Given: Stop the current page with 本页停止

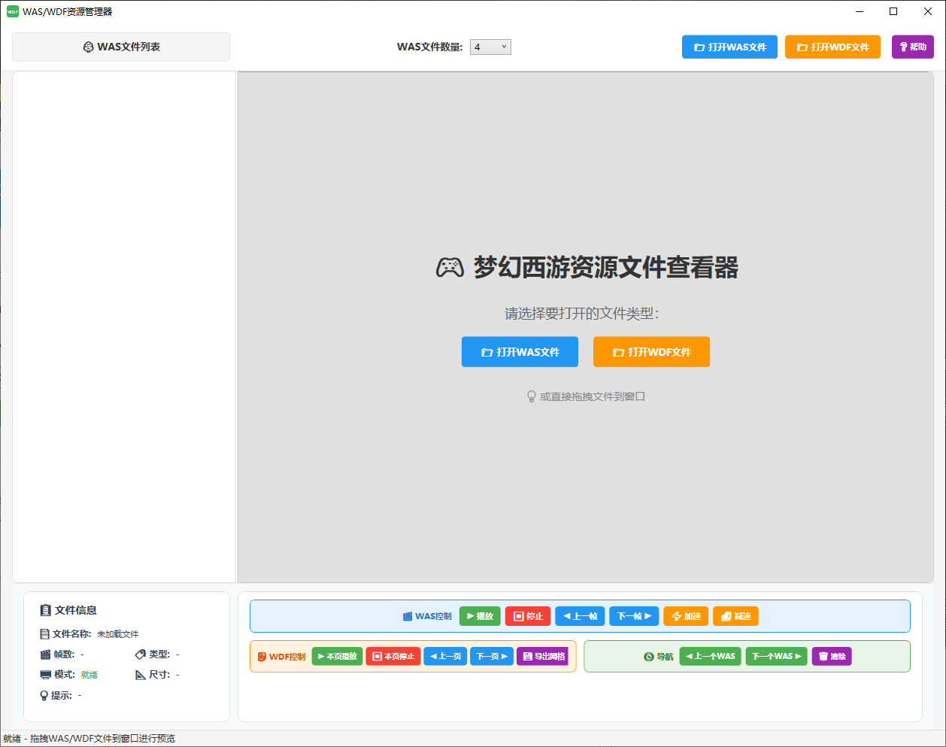Looking at the screenshot, I should [393, 657].
